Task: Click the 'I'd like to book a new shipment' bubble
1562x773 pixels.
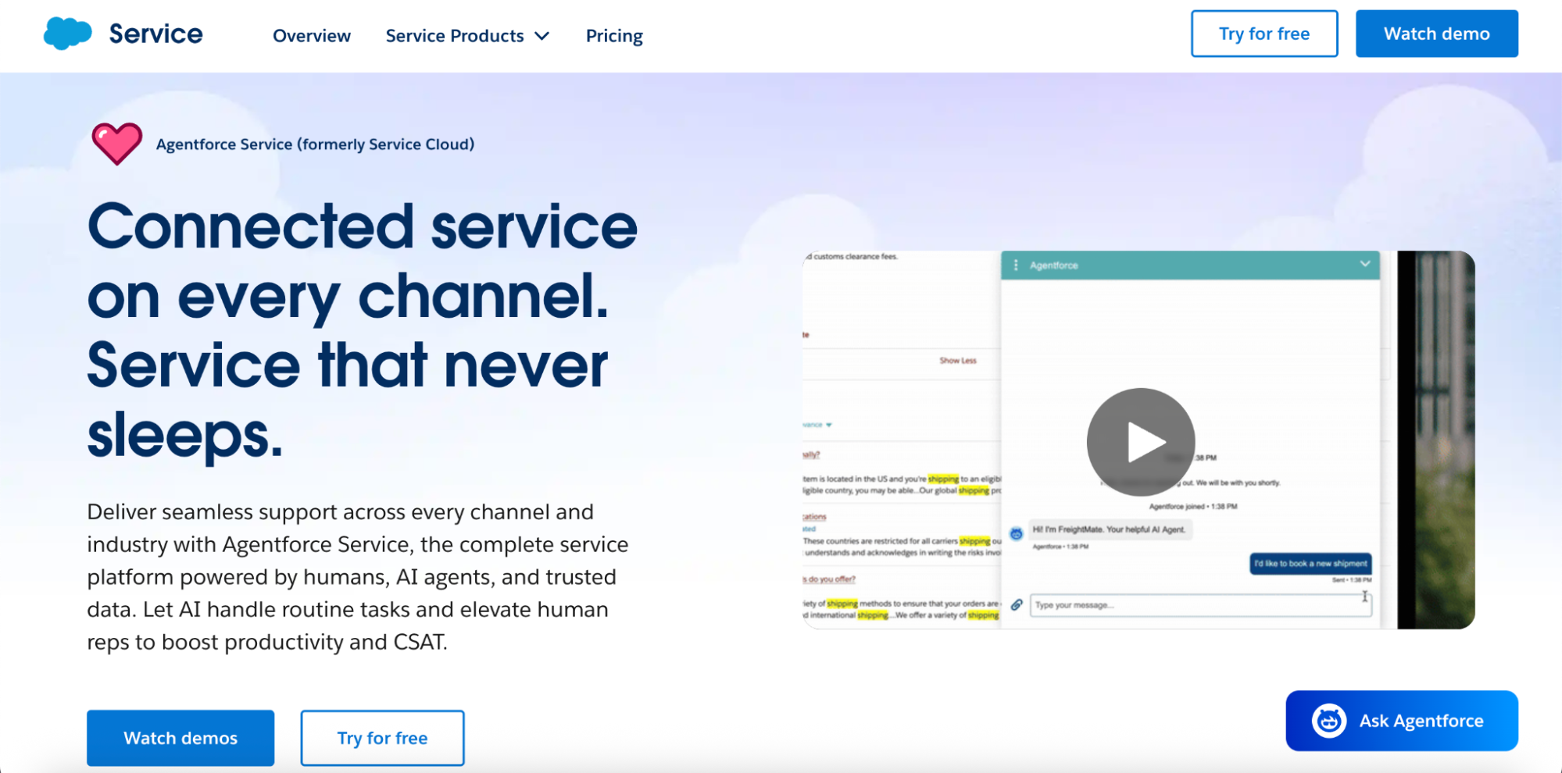Action: (1310, 564)
